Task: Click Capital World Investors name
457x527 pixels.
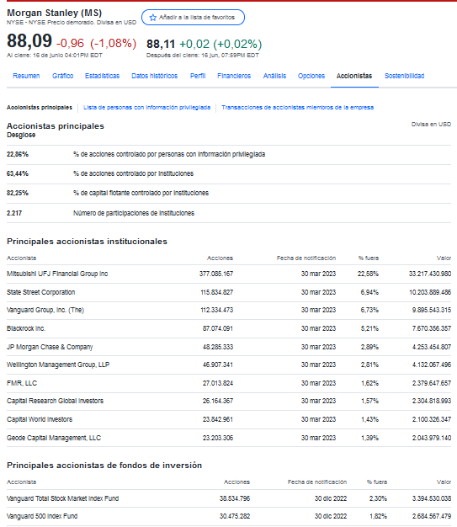Action: pos(40,420)
